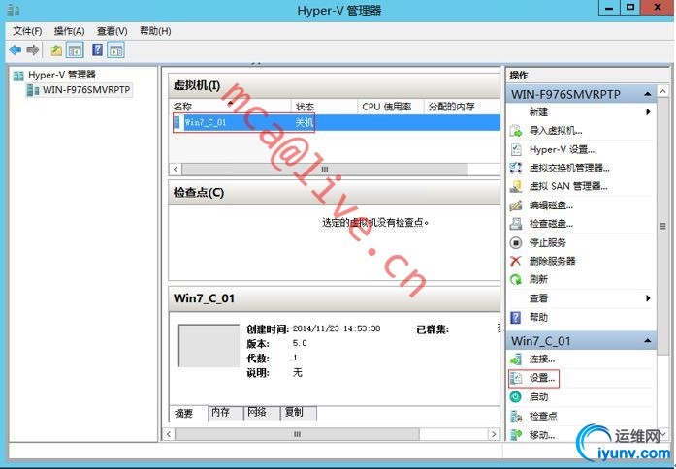Image resolution: width=676 pixels, height=469 pixels.
Task: Click the 虚拟 SAN 管理器... action link
Action: click(568, 186)
